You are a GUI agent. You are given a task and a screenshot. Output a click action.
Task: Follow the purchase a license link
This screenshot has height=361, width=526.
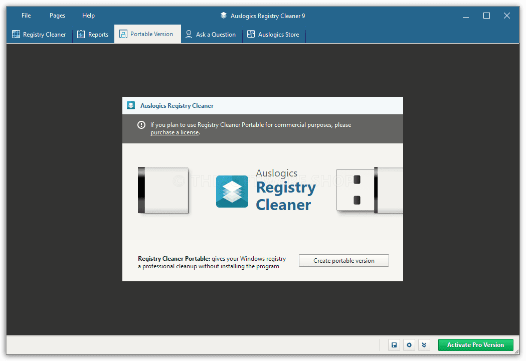pos(174,132)
